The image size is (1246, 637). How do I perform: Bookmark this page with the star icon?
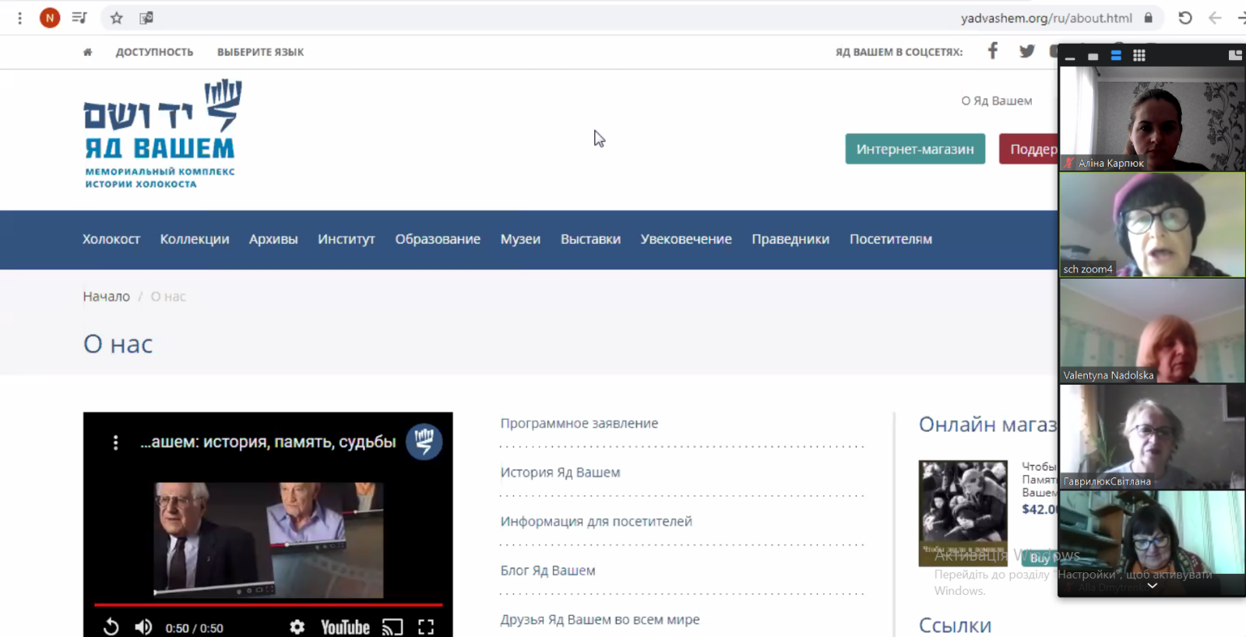tap(117, 18)
